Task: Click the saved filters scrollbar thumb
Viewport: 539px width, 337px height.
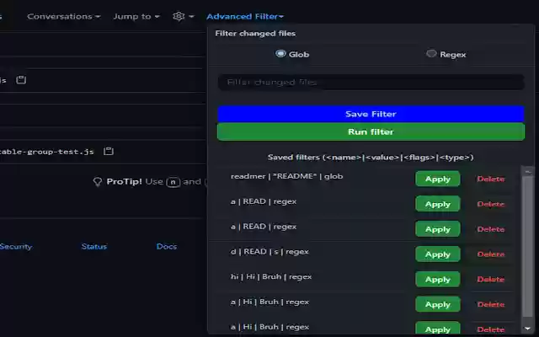Action: pyautogui.click(x=527, y=246)
